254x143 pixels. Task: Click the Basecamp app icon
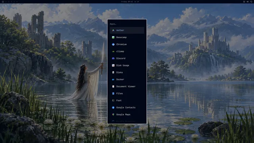point(113,37)
